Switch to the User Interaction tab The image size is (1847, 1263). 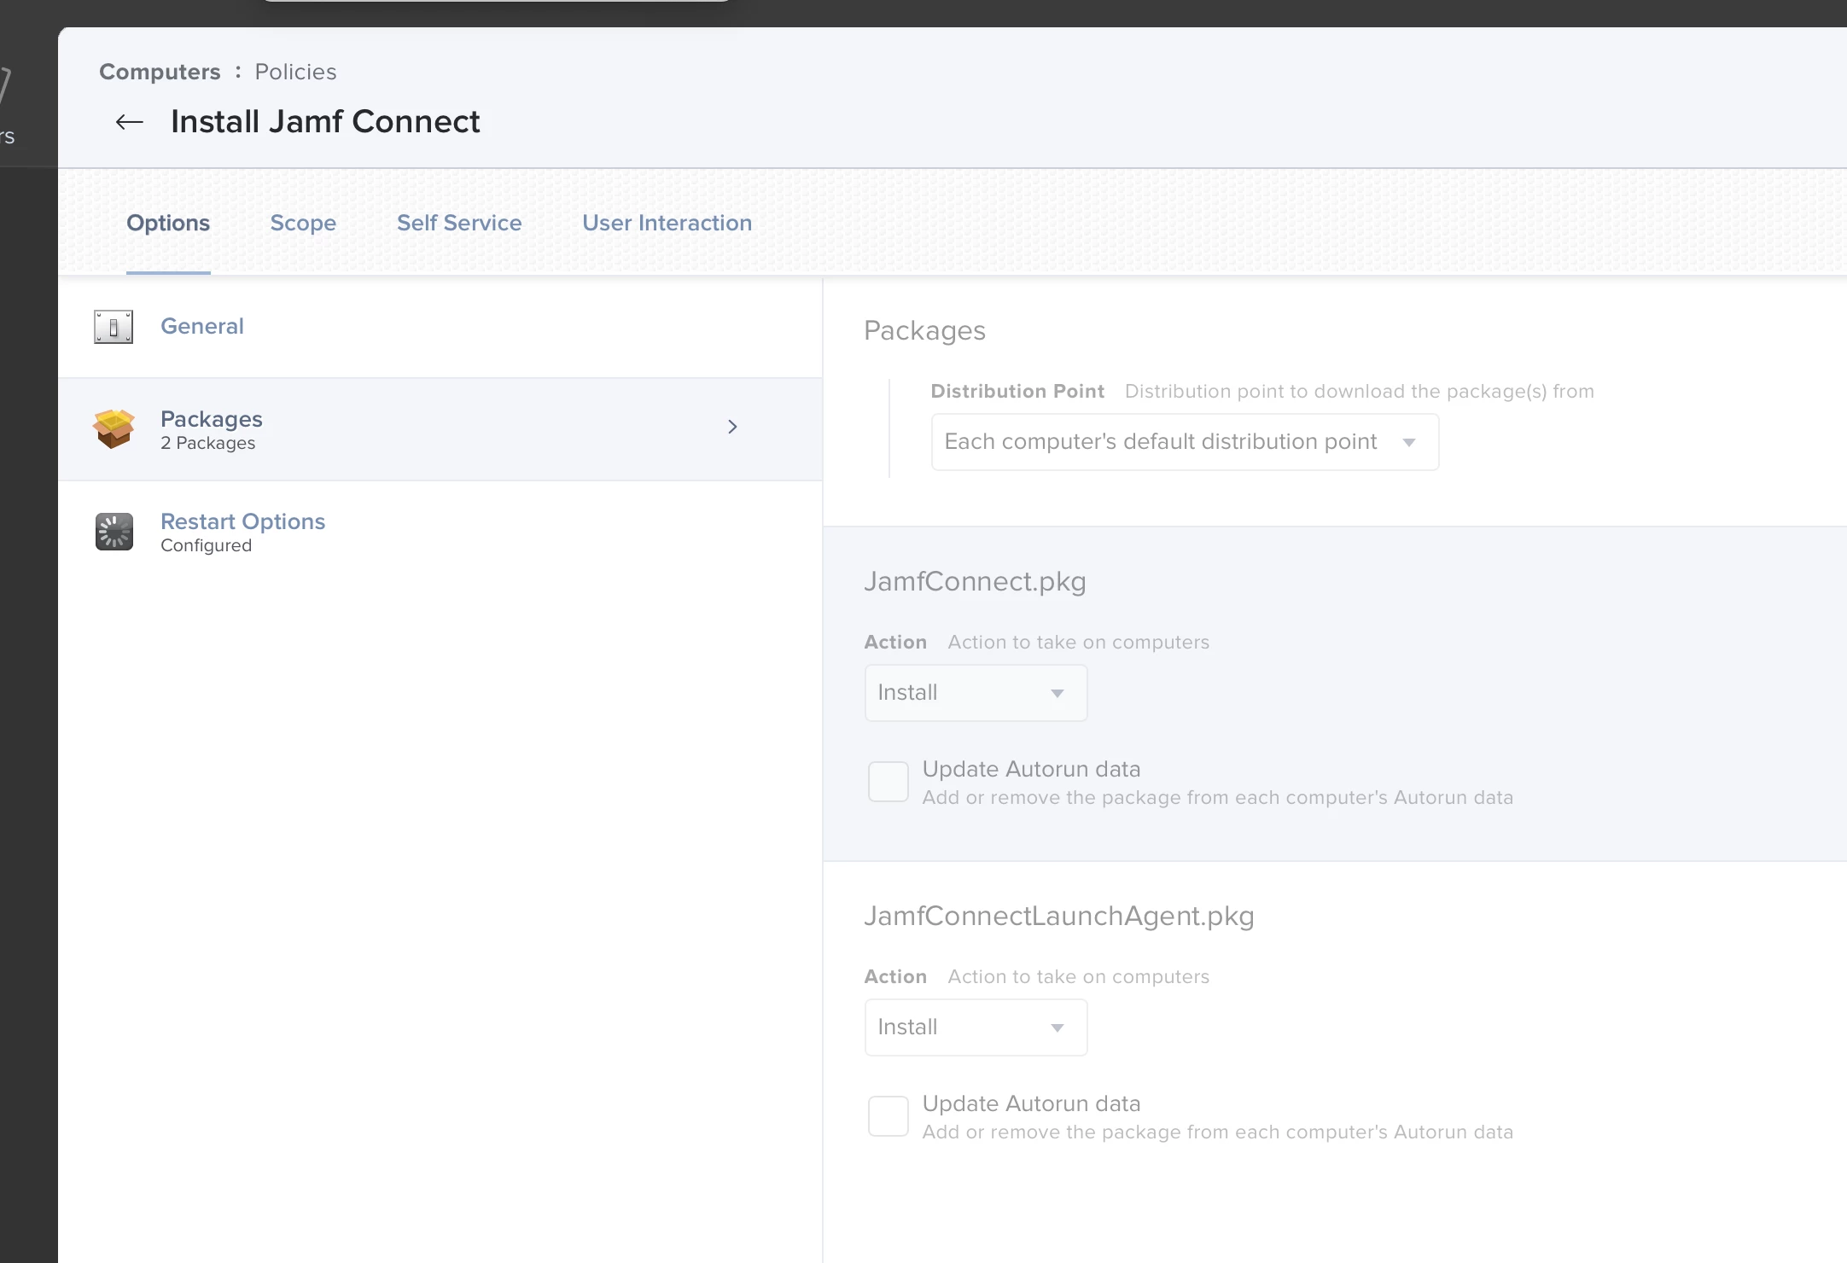pos(667,223)
